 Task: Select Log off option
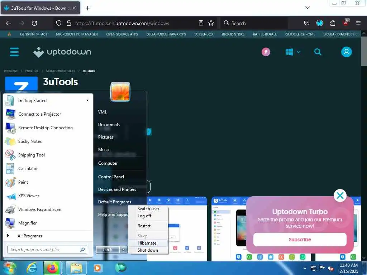[148, 216]
